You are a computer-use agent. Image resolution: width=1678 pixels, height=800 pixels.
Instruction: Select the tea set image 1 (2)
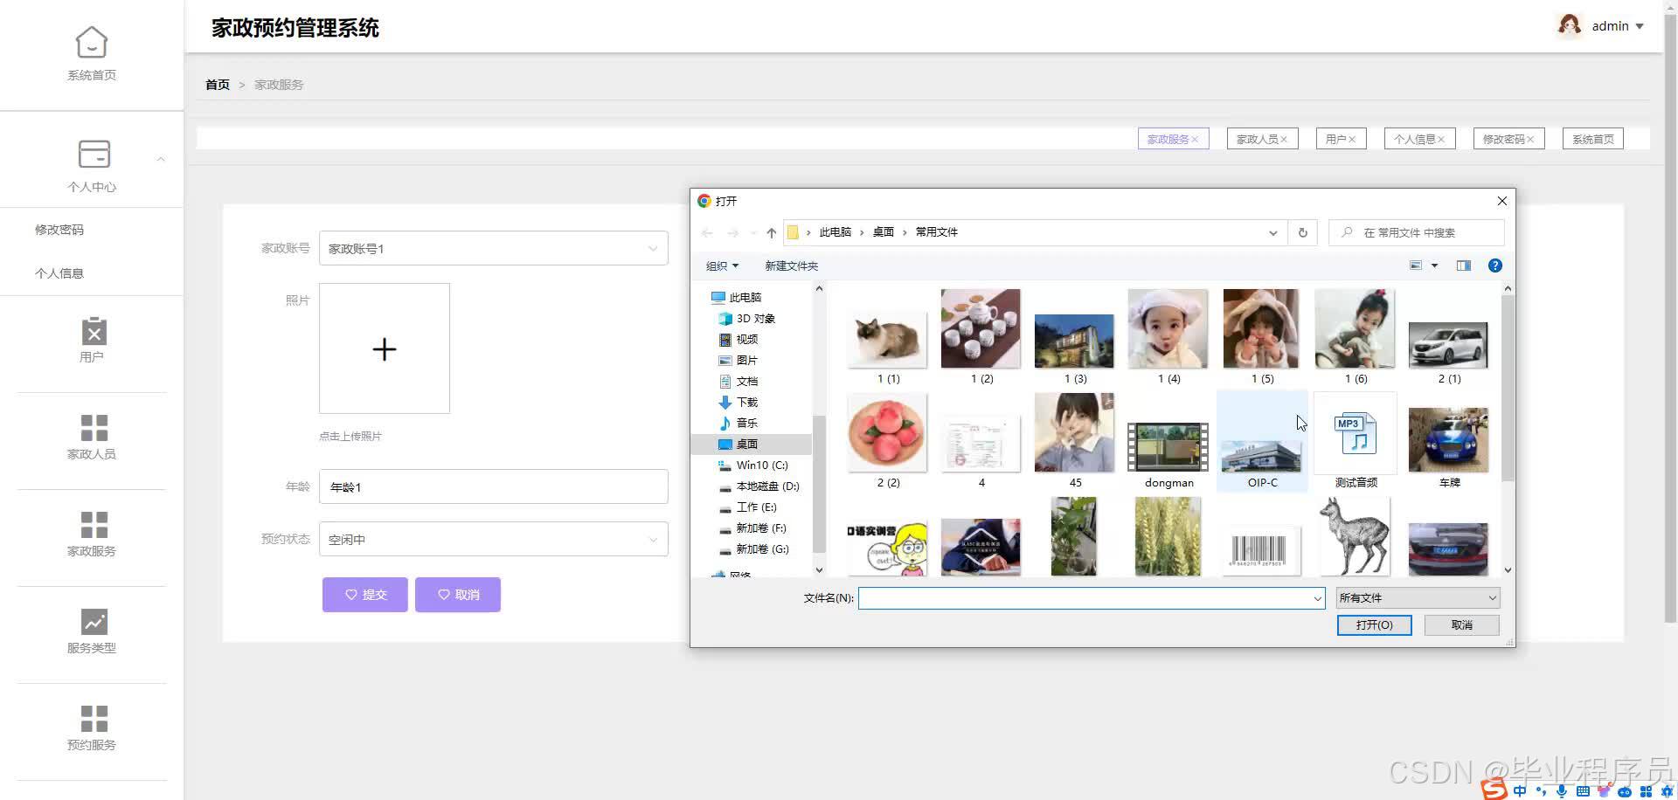point(981,337)
